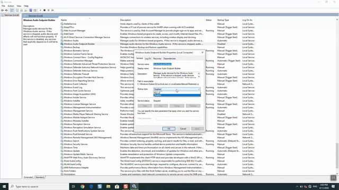This screenshot has height=190, width=339.
Task: Open the Windows Start menu
Action: pos(4,186)
